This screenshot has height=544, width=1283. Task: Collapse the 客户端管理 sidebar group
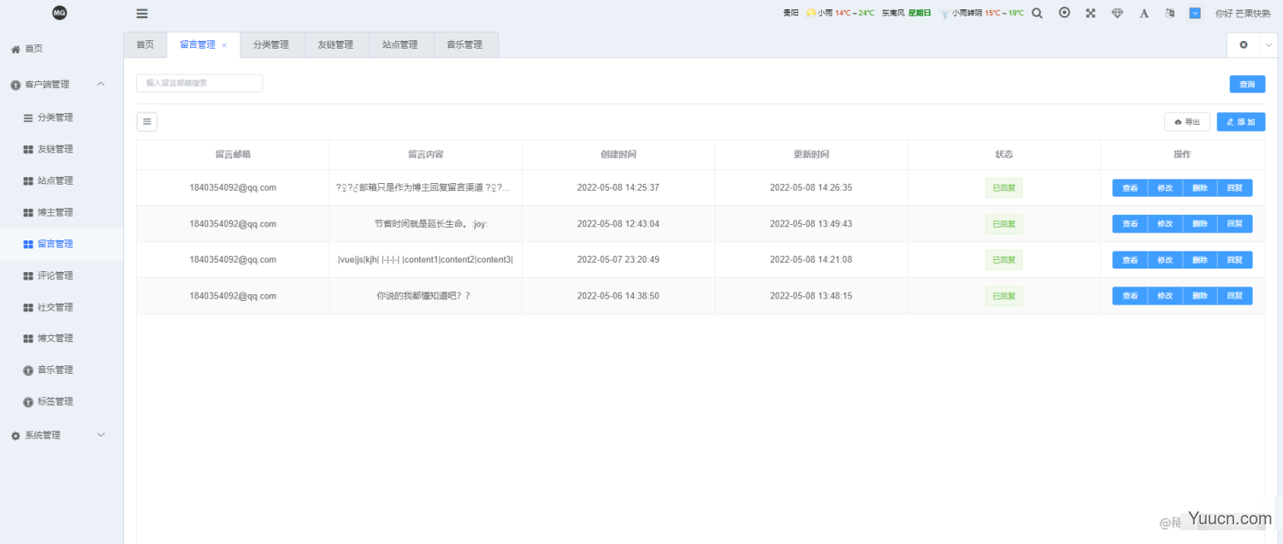pyautogui.click(x=101, y=84)
